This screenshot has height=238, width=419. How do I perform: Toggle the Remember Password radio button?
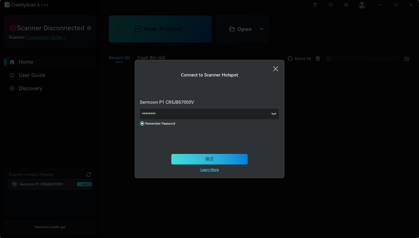click(x=142, y=124)
